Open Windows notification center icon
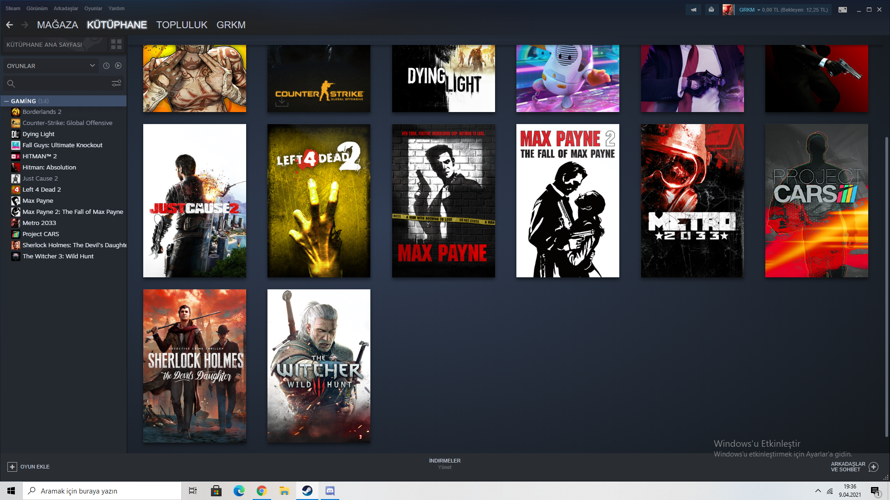The image size is (890, 500). coord(875,491)
